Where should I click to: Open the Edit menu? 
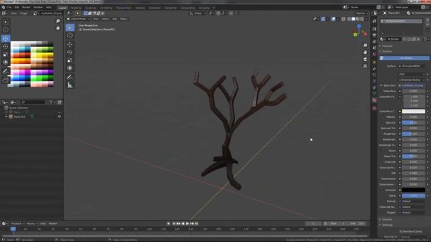coord(17,7)
